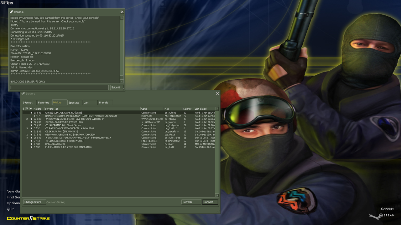Sort the list by the Game column
Viewport: 401px width, 225px height.
152,109
